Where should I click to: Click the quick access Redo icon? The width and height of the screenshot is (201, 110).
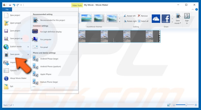coord(18,5)
